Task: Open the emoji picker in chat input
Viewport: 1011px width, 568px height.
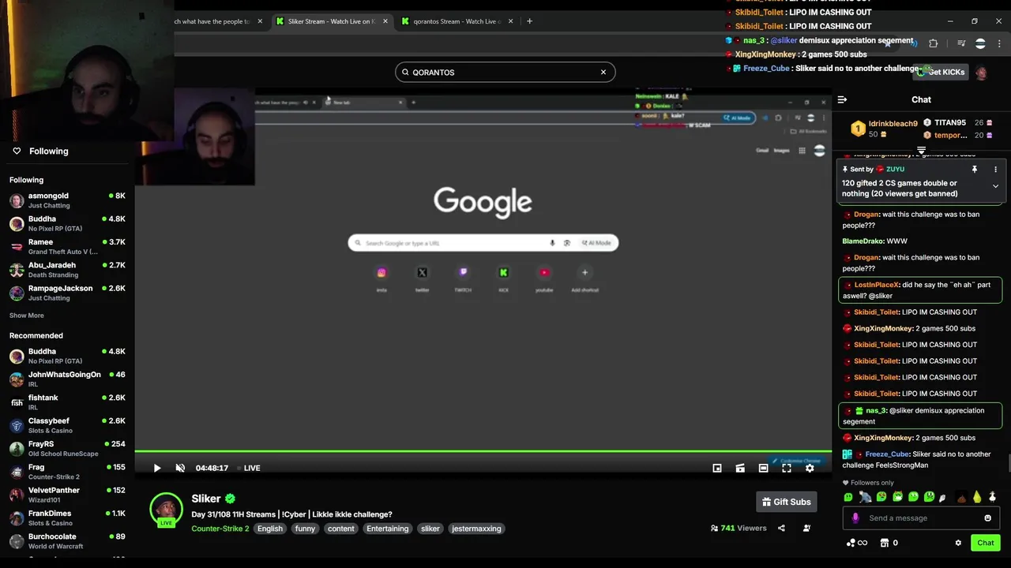Action: [x=987, y=518]
